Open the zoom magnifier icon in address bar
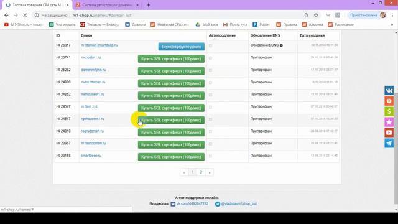This screenshot has height=224, width=398. pyautogui.click(x=307, y=15)
